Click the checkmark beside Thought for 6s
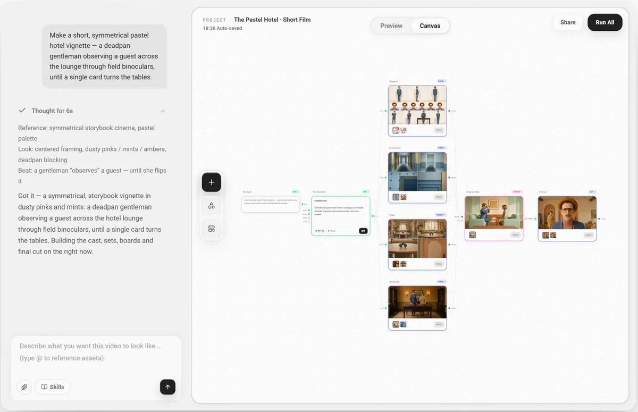Image resolution: width=638 pixels, height=412 pixels. click(22, 111)
